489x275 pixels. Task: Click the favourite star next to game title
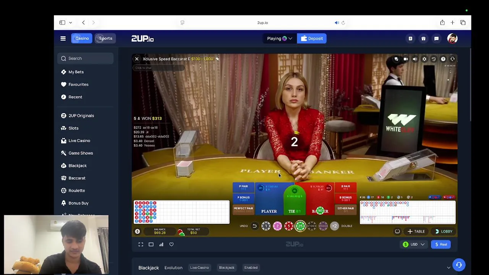pos(217,59)
